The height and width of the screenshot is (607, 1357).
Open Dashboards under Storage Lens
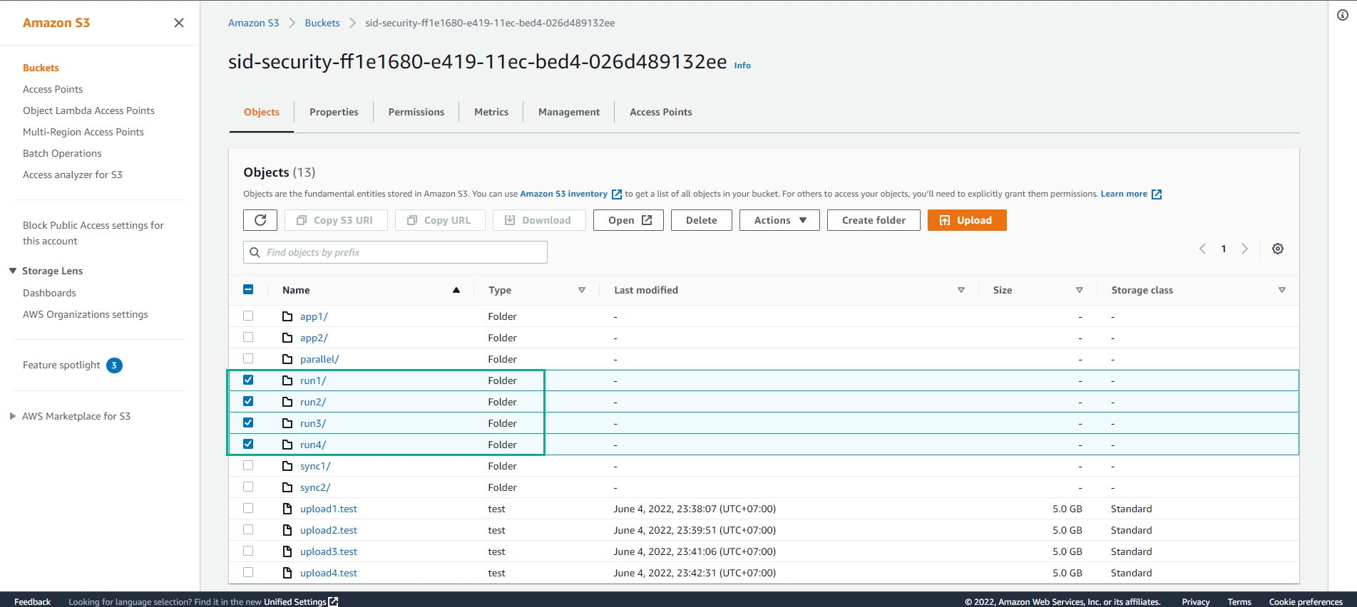(x=49, y=293)
